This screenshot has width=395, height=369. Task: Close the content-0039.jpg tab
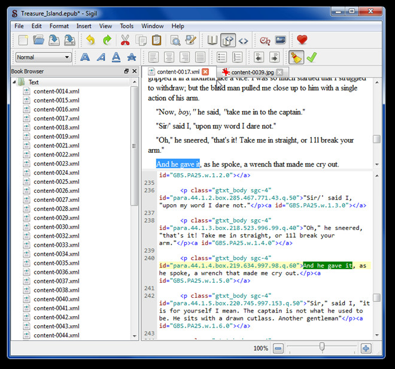(x=279, y=72)
